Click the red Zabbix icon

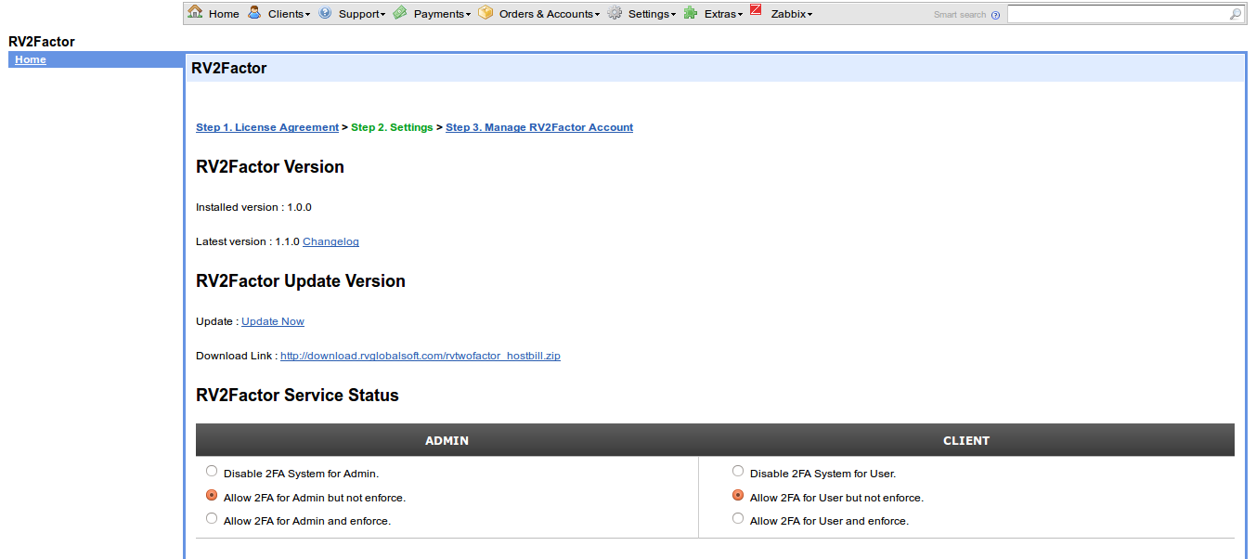coord(756,10)
